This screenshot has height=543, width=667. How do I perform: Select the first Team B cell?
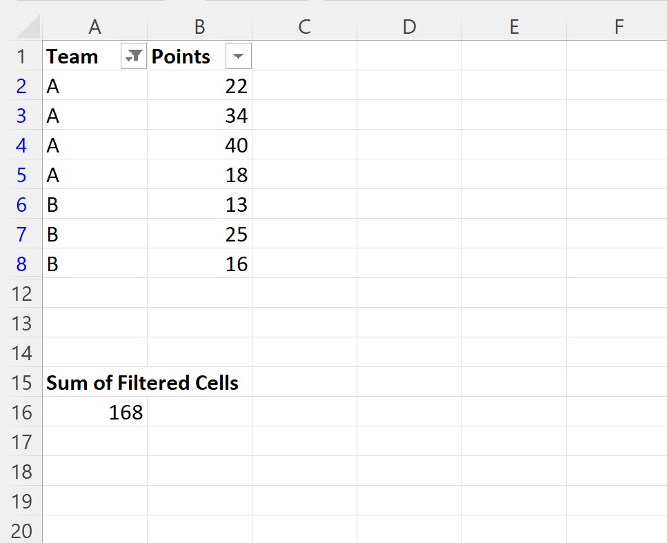point(94,204)
